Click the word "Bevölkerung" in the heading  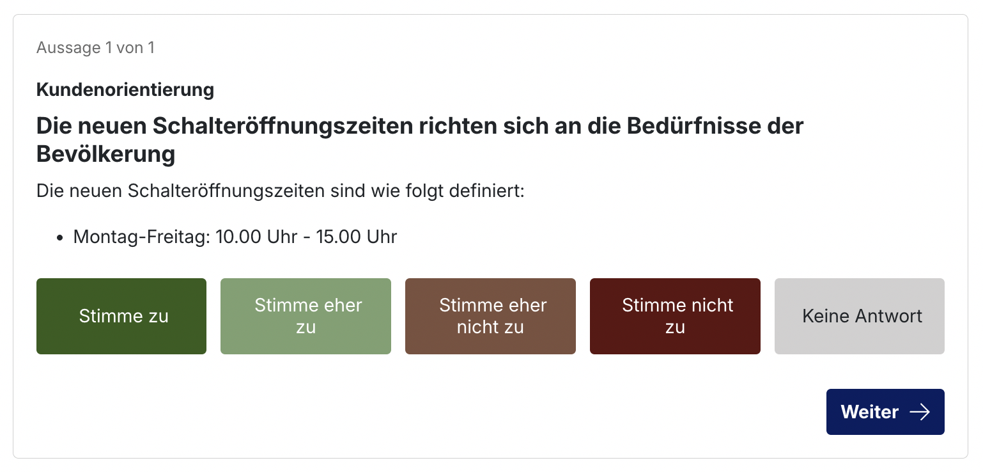click(106, 155)
